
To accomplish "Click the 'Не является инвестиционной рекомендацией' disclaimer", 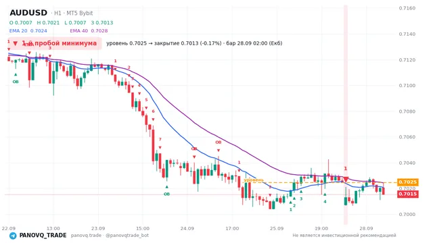I will (x=344, y=236).
